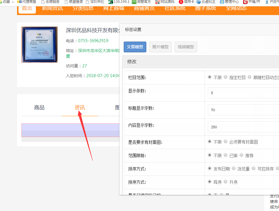The height and width of the screenshot is (211, 279).
Task: Click the company certificate thumbnail image
Action: [40, 45]
